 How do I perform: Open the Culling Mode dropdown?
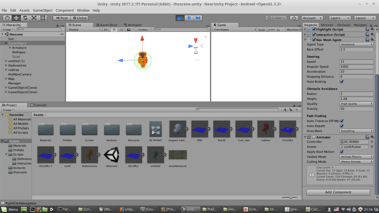pyautogui.click(x=357, y=162)
